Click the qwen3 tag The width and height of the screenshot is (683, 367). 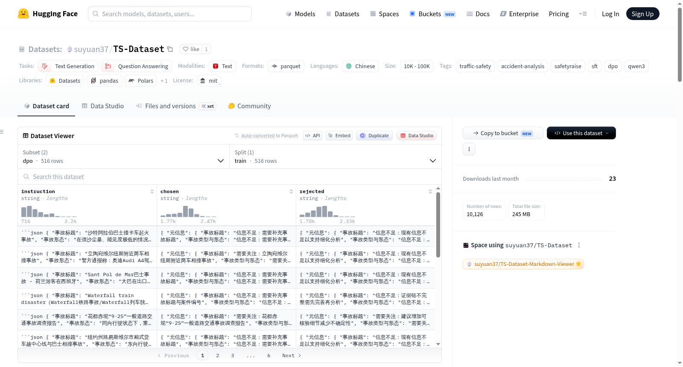coord(636,66)
